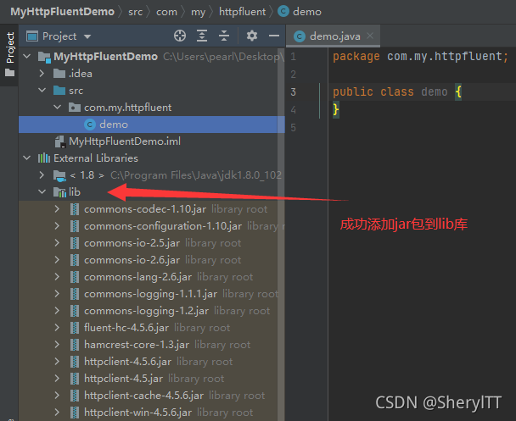Click the lib library icon
The image size is (516, 421).
pos(59,192)
